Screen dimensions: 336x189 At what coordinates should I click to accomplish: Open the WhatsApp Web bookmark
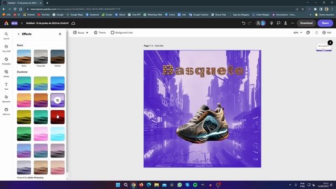point(153,15)
